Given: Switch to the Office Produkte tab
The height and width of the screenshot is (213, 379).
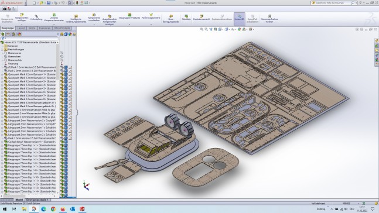Looking at the screenshot, I should [x=62, y=28].
